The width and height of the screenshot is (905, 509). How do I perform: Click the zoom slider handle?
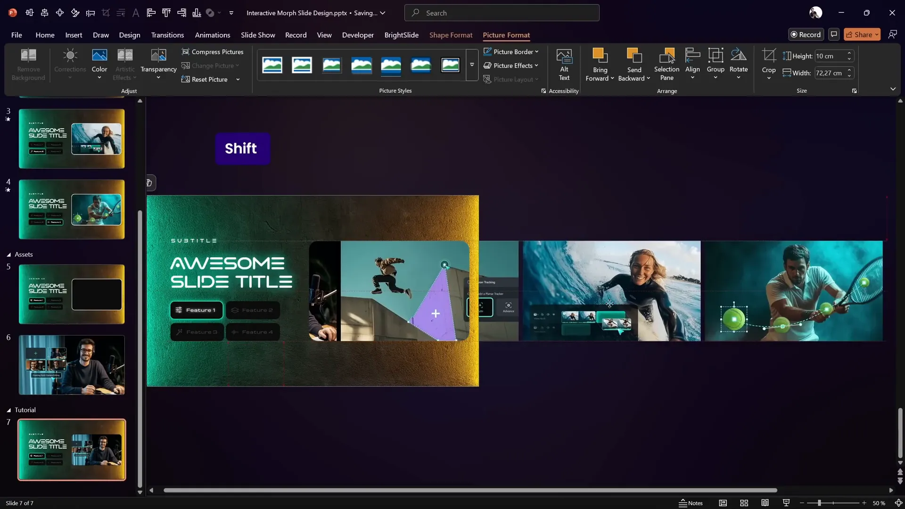point(819,503)
